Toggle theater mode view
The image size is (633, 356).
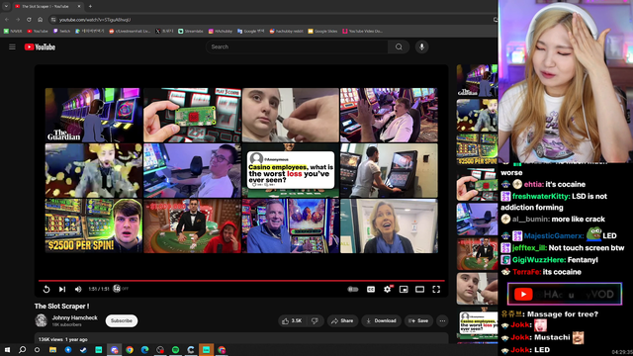(419, 289)
